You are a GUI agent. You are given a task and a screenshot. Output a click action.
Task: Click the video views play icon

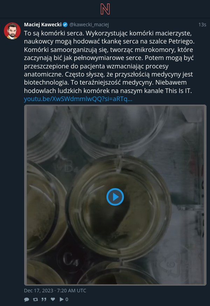click(x=62, y=299)
